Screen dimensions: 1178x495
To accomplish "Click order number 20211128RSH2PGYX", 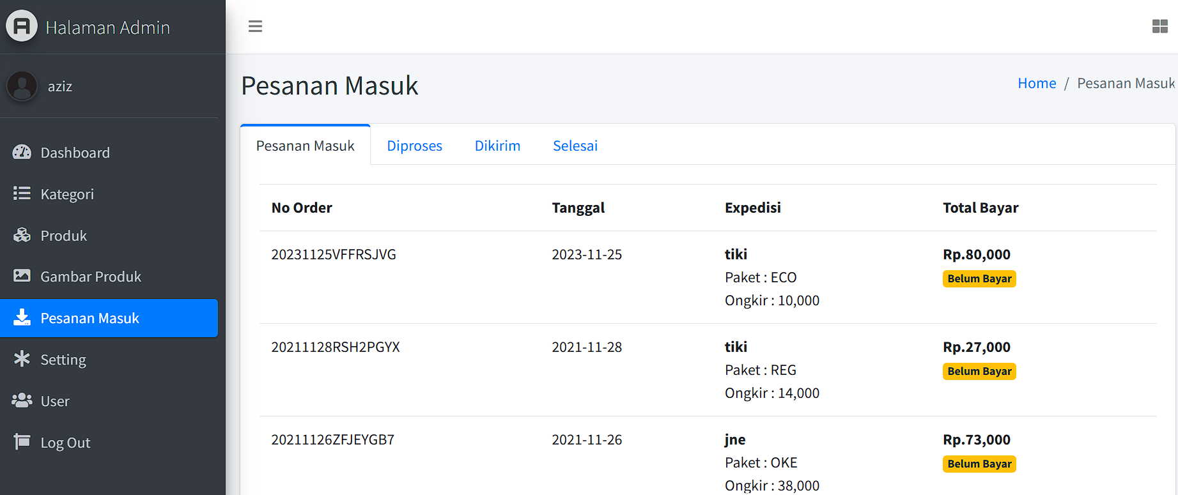I will tap(336, 347).
